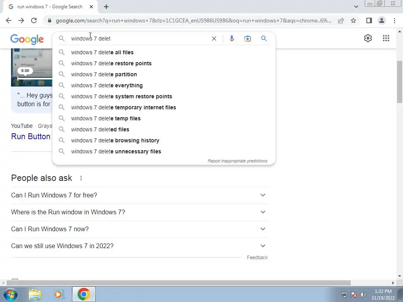Viewport: 403px width, 302px height.
Task: Open the network status tray icon
Action: (344, 295)
